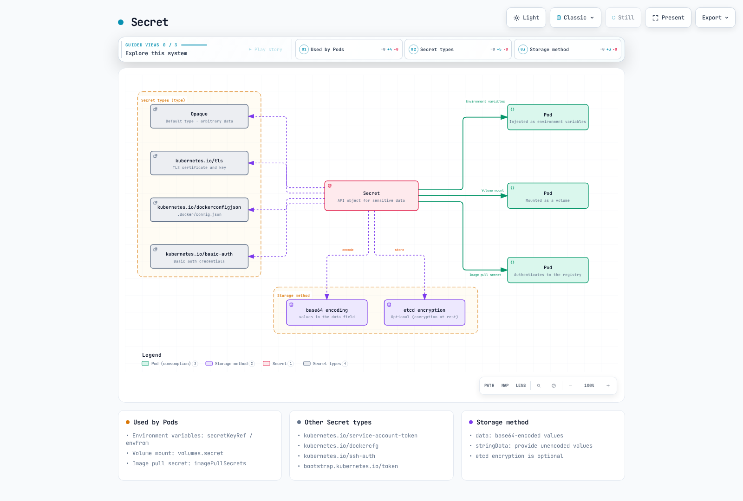Click the registry Pod code icon
The image size is (743, 501).
pos(513,262)
